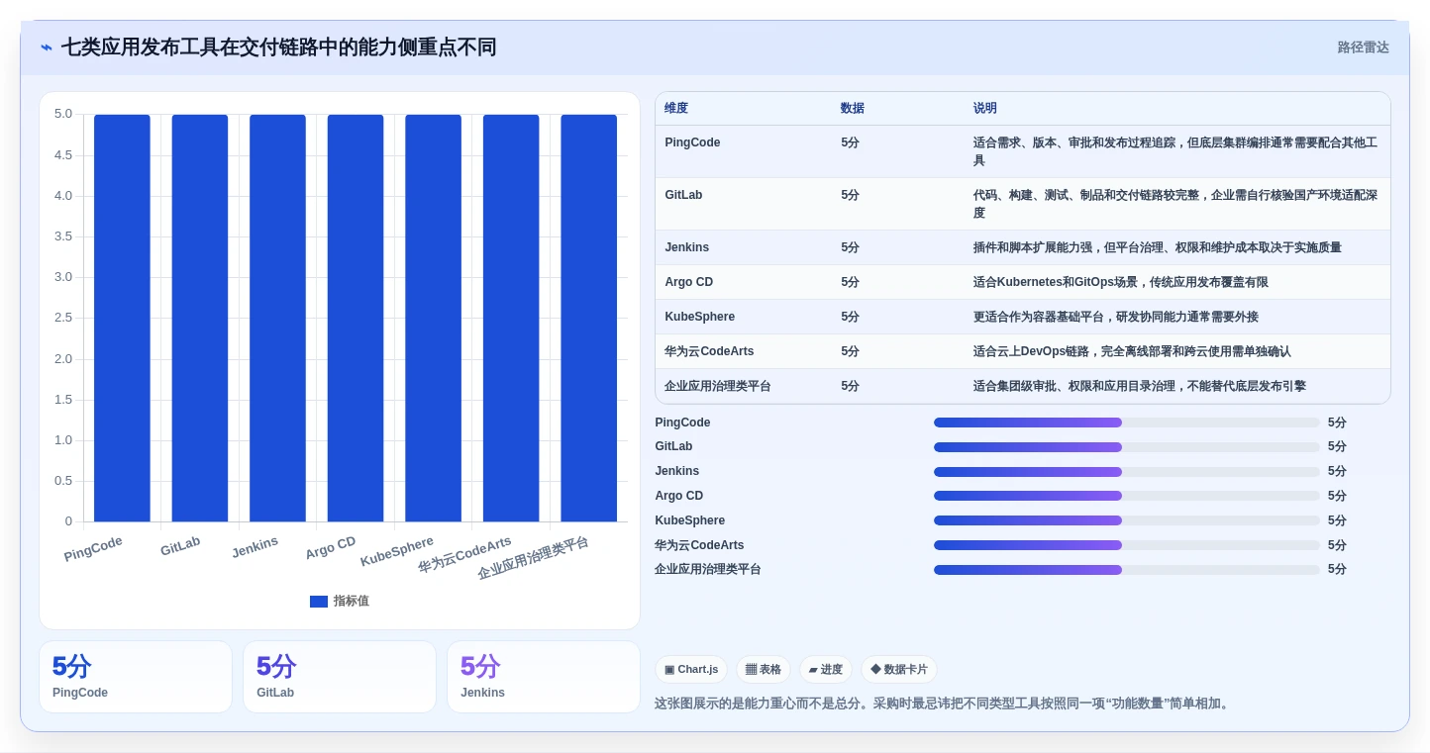Screen dimensions: 1430x753
Task: Click PingCode label in the progress list
Action: click(682, 423)
